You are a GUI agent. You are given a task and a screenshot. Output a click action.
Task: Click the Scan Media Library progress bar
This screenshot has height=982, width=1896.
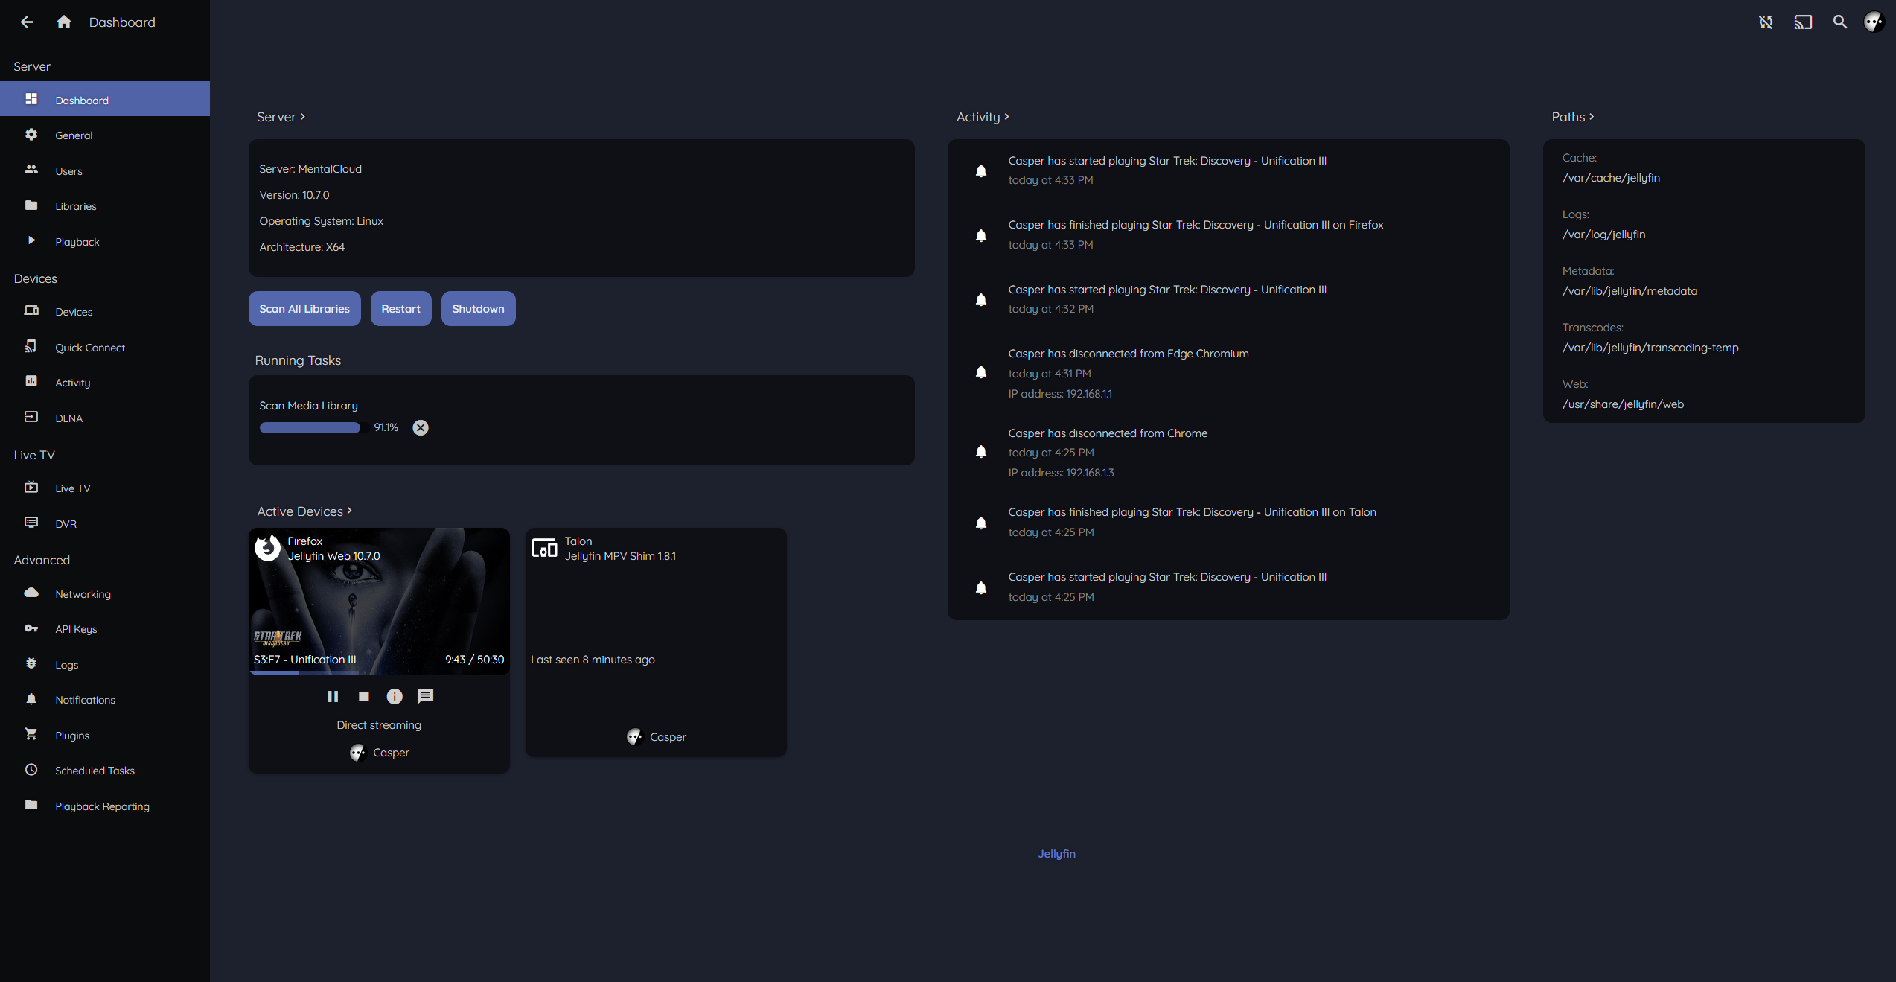point(310,427)
